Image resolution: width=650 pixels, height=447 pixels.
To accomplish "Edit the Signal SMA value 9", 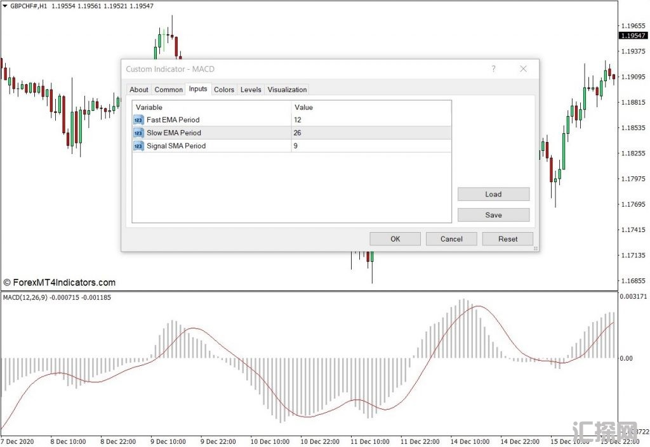I will point(371,146).
